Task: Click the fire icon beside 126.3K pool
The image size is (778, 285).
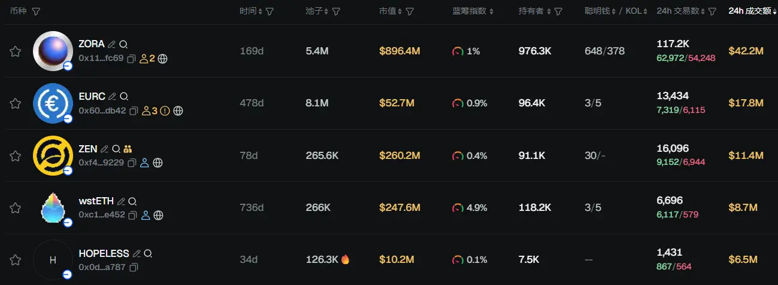Action: [346, 259]
